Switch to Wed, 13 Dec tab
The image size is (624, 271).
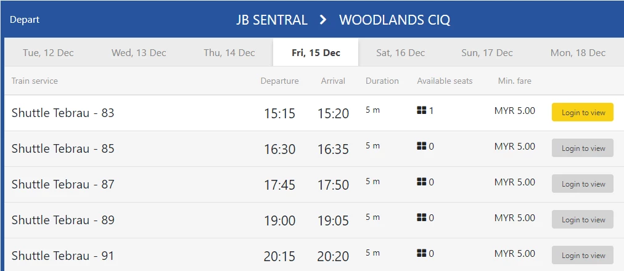click(139, 52)
